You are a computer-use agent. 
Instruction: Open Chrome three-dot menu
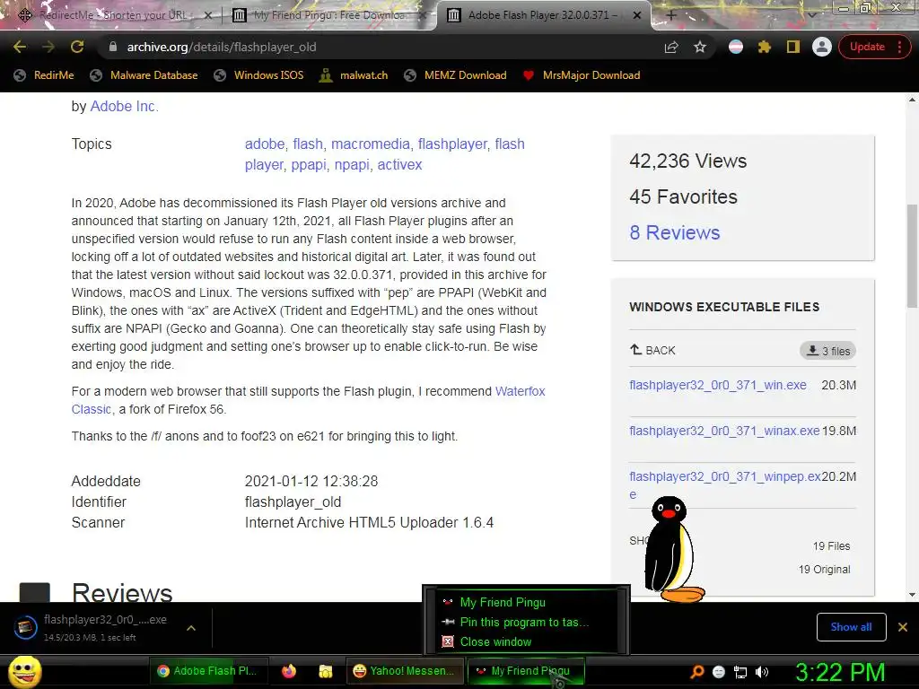tap(899, 47)
